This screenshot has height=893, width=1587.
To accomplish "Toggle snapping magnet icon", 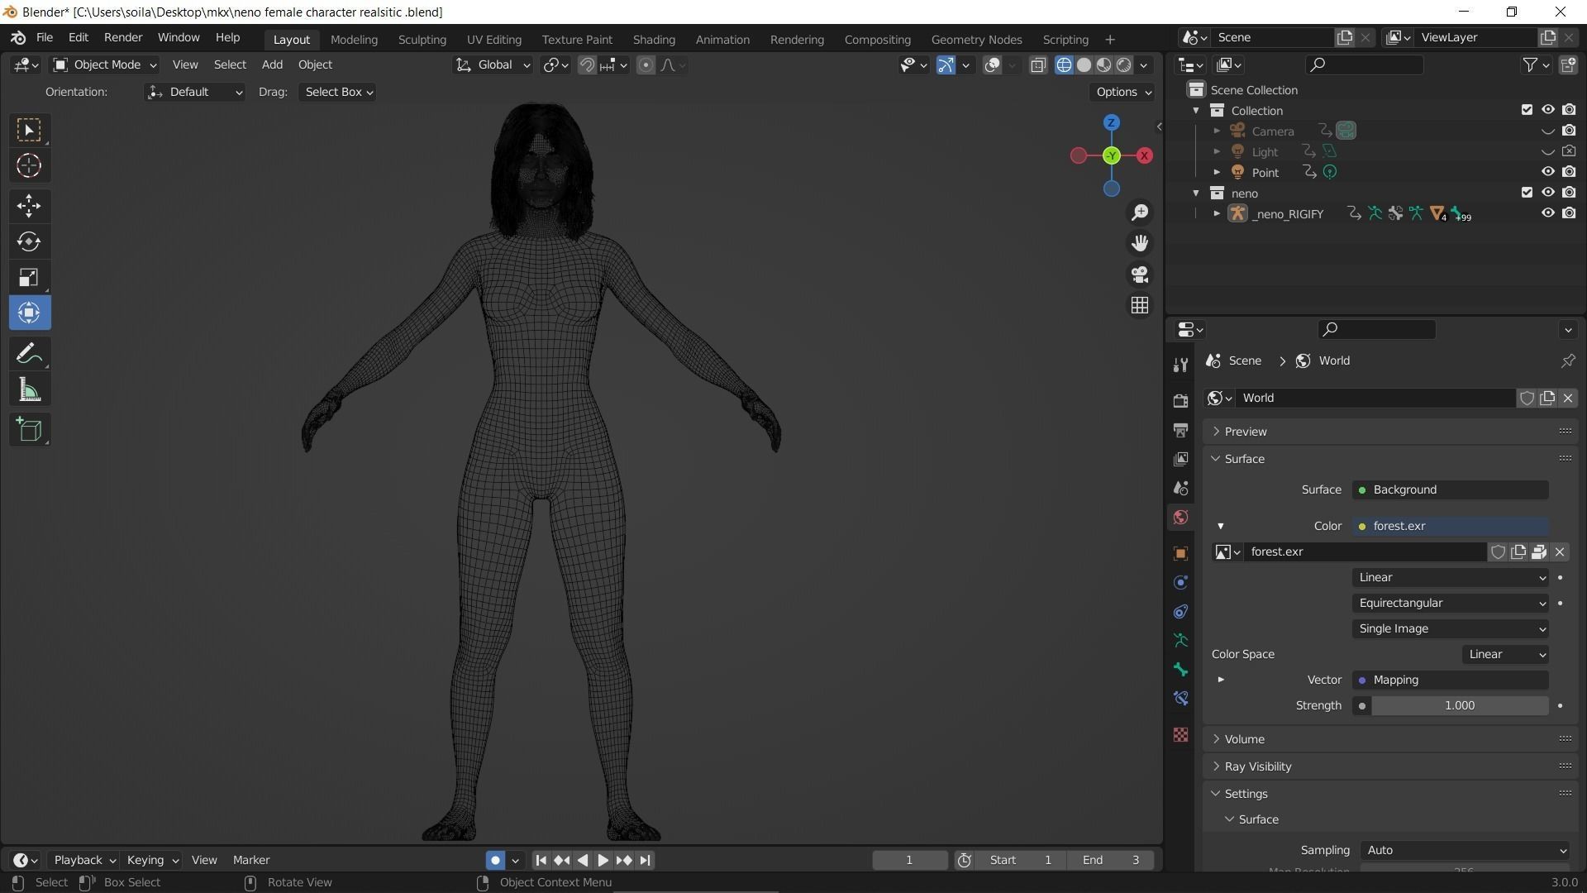I will coord(587,64).
